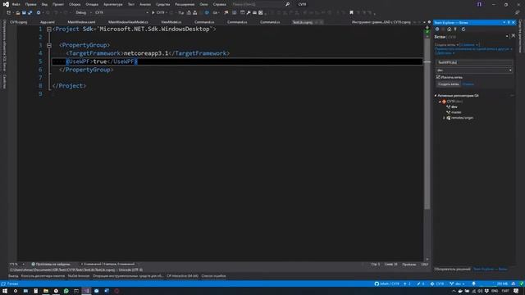This screenshot has width=525, height=295.
Task: Open the Сборка menu
Action: click(75, 4)
